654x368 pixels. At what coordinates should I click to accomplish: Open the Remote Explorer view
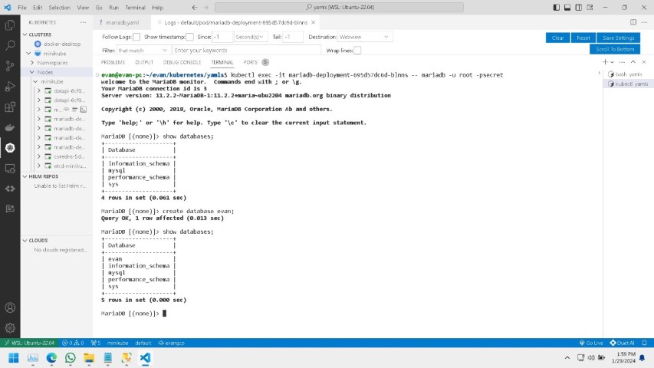coord(10,168)
